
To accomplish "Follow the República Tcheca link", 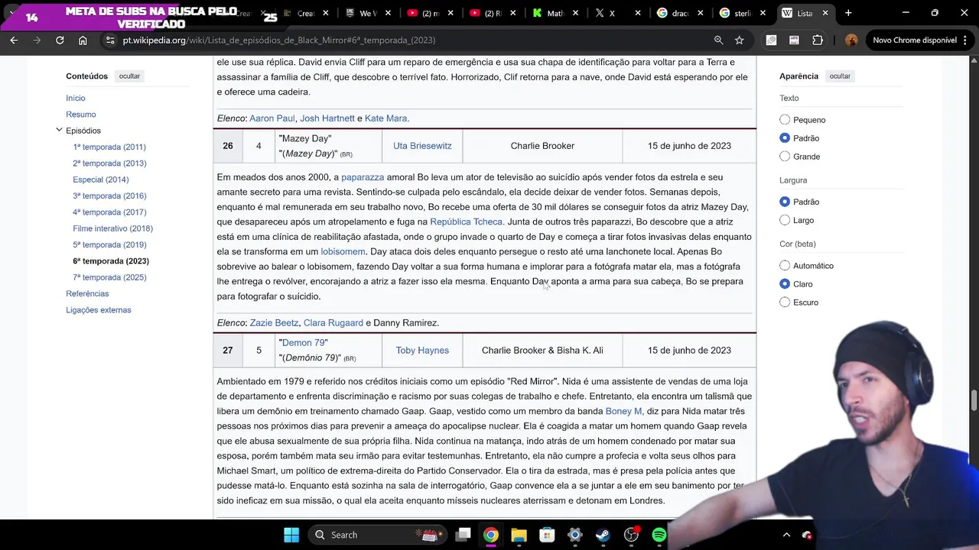I will click(466, 222).
